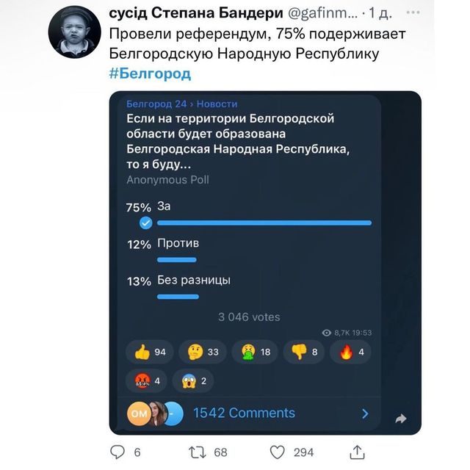Viewport: 470px width, 470px height.
Task: Open the 1542 Comments link
Action: [x=244, y=413]
